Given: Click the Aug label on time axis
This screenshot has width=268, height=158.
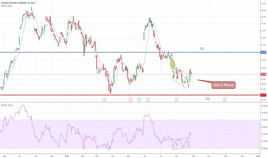Looking at the screenshot, I should tap(177, 156).
